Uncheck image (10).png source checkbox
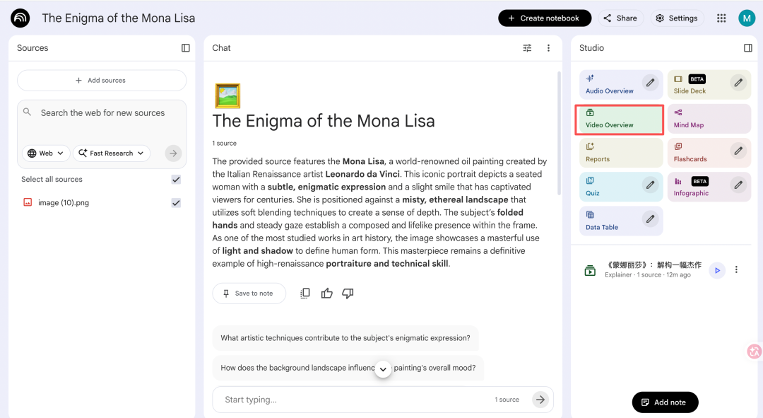This screenshot has width=763, height=418. 176,203
